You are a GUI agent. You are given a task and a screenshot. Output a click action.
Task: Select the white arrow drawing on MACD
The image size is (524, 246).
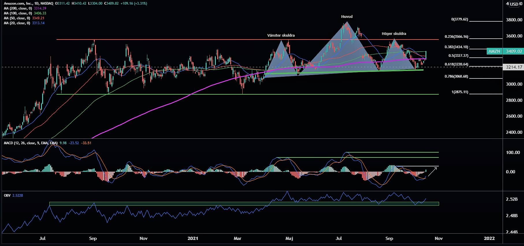pyautogui.click(x=432, y=172)
